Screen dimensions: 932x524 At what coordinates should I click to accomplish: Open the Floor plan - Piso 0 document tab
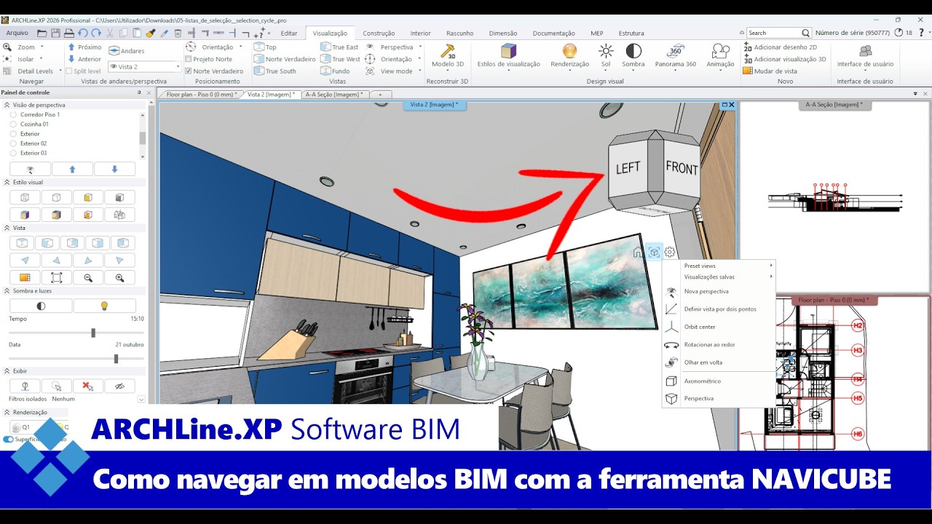tap(202, 95)
